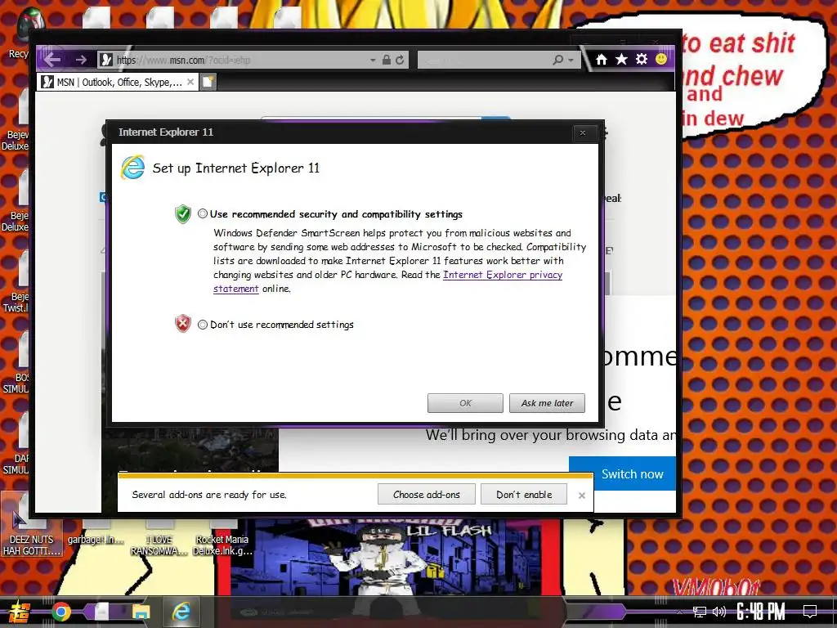The width and height of the screenshot is (837, 628).
Task: Show hidden tray icons with the chevron
Action: (679, 612)
